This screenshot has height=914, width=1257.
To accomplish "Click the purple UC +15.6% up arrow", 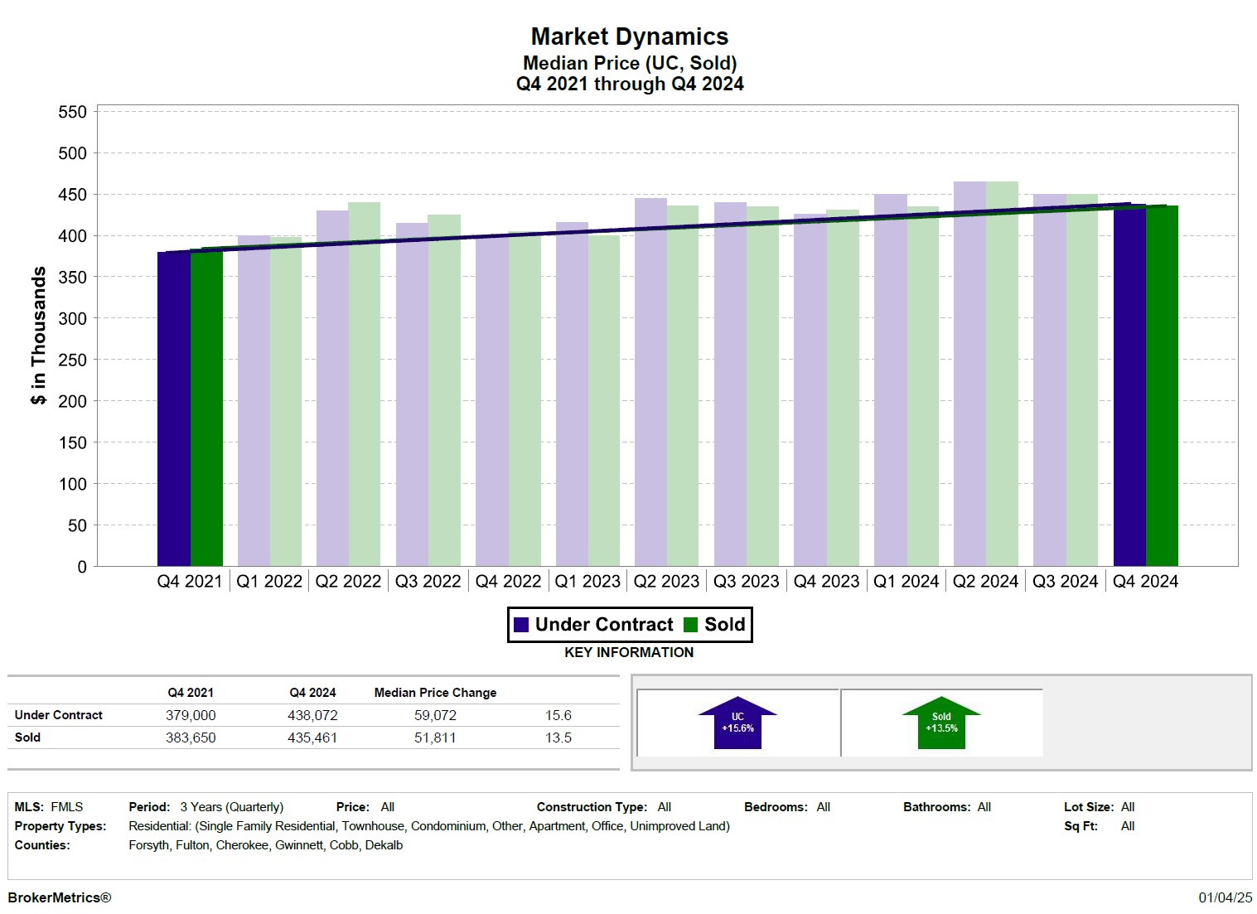I will coord(737,724).
